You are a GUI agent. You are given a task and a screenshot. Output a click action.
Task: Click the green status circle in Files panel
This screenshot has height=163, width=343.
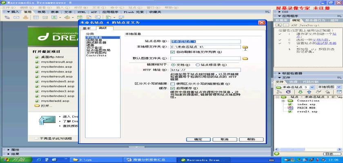276,154
